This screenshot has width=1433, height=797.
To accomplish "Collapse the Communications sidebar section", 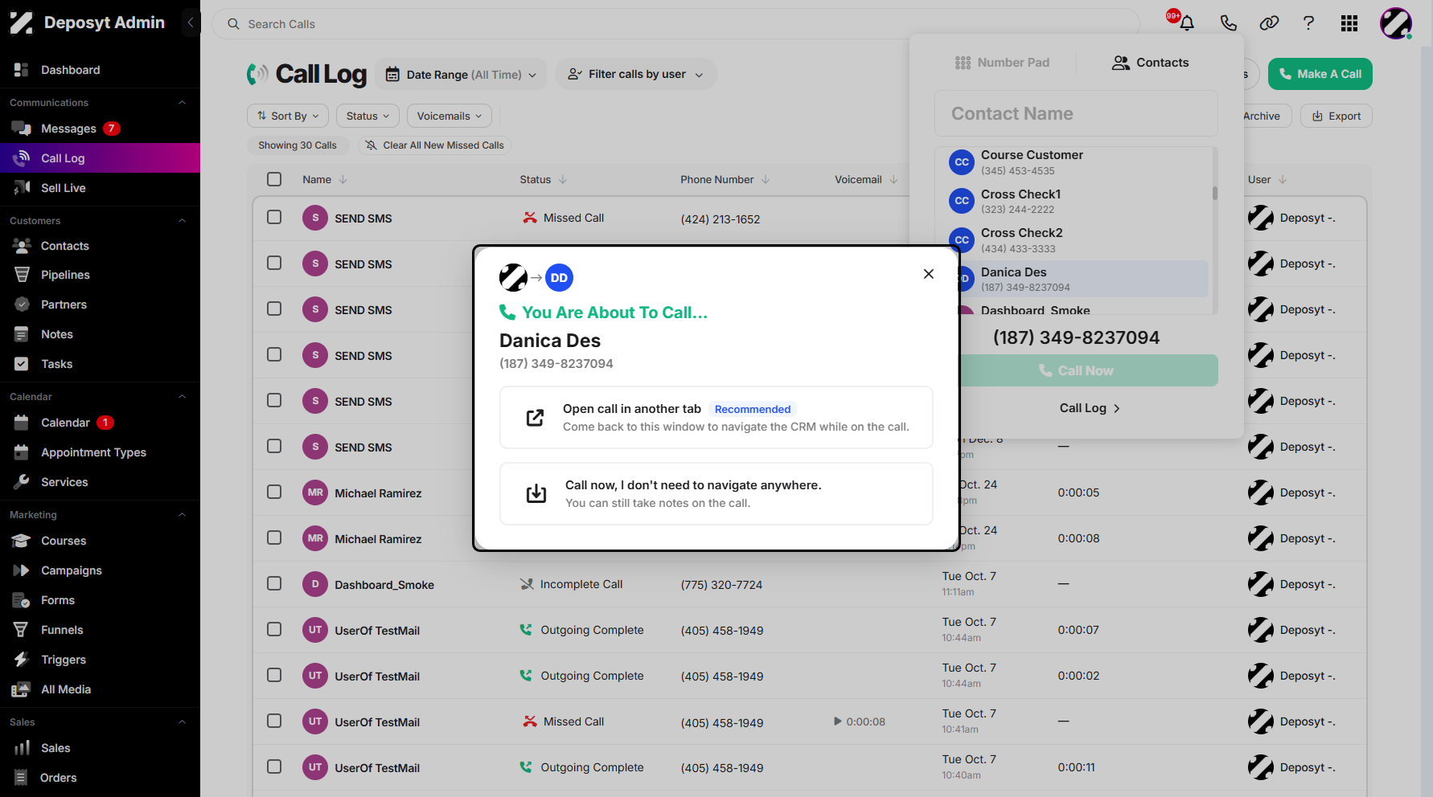I will (182, 103).
